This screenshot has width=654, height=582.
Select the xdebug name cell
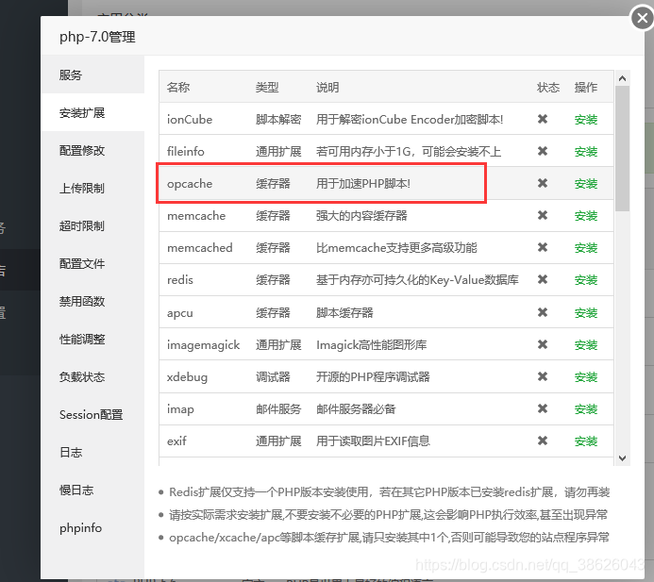coord(187,377)
